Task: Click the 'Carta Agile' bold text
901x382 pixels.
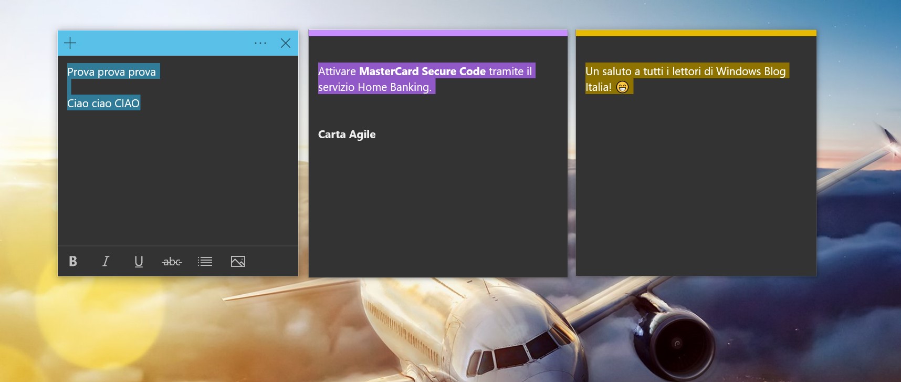Action: tap(347, 134)
